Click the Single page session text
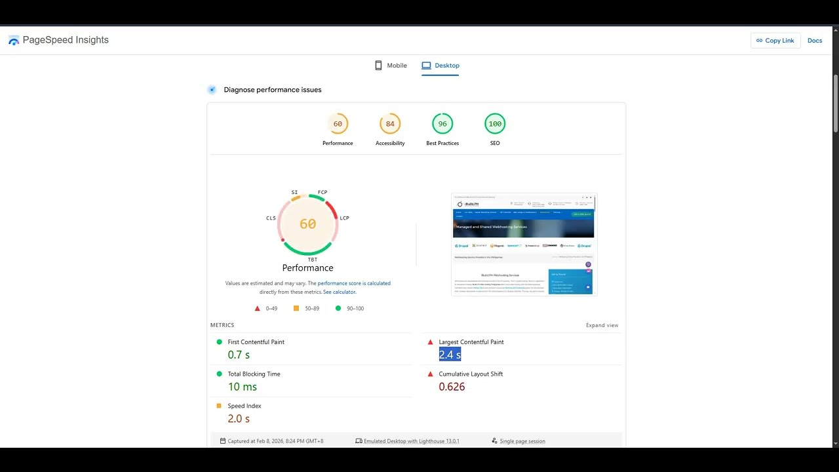This screenshot has width=839, height=472. point(522,441)
